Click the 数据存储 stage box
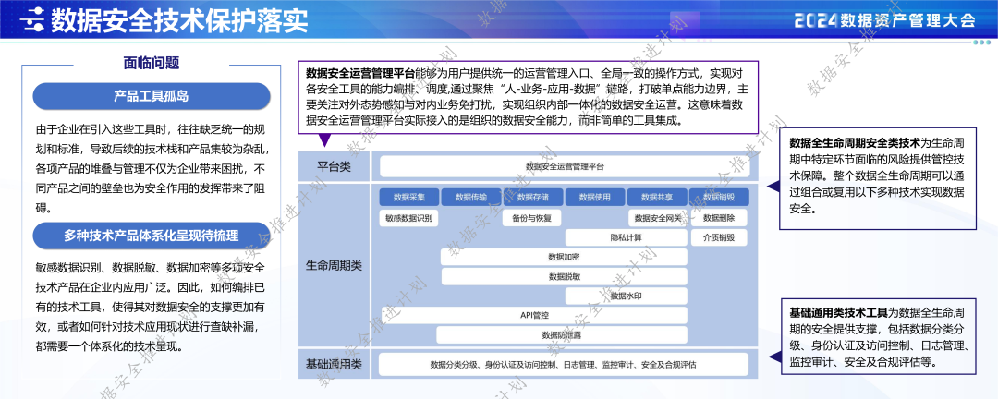This screenshot has height=399, width=998. coord(533,198)
